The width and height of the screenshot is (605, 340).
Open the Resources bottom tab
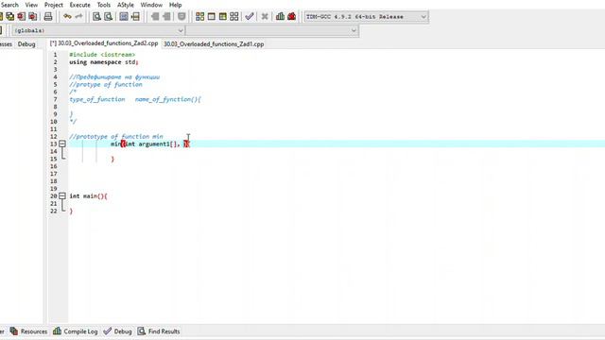click(x=29, y=331)
